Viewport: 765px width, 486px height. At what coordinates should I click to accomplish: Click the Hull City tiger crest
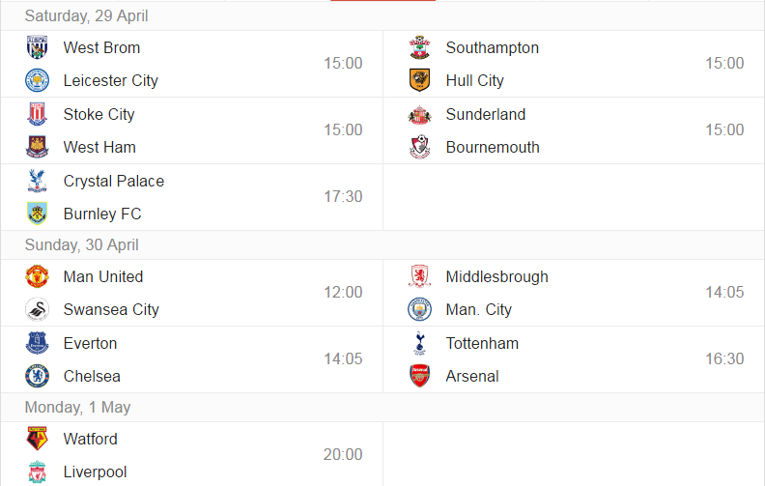[x=419, y=80]
